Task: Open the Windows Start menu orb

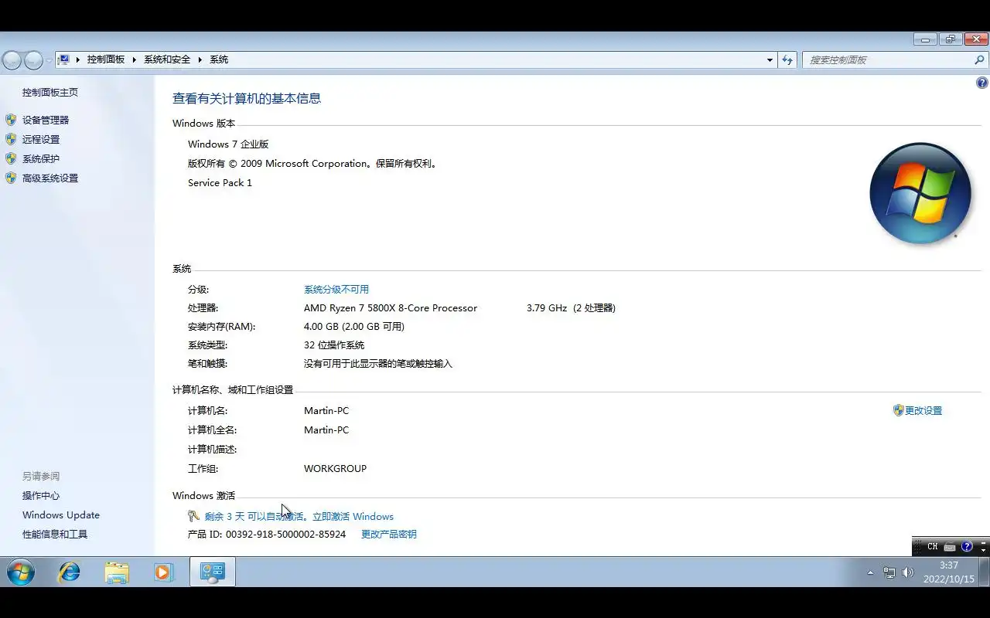Action: click(21, 572)
